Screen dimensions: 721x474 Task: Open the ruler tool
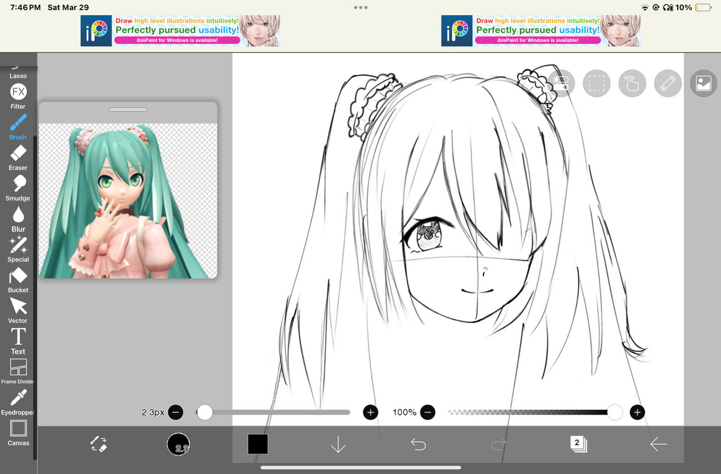[x=668, y=83]
